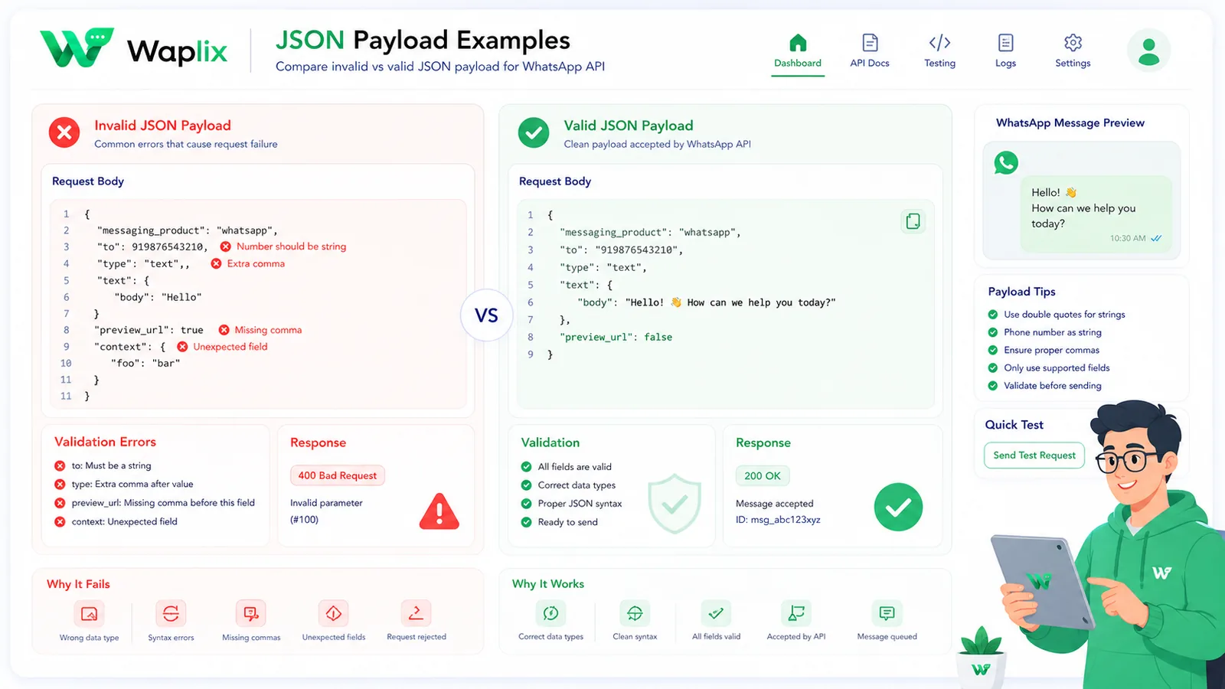1225x689 pixels.
Task: Click the WhatsApp message preview bubble
Action: 1096,214
